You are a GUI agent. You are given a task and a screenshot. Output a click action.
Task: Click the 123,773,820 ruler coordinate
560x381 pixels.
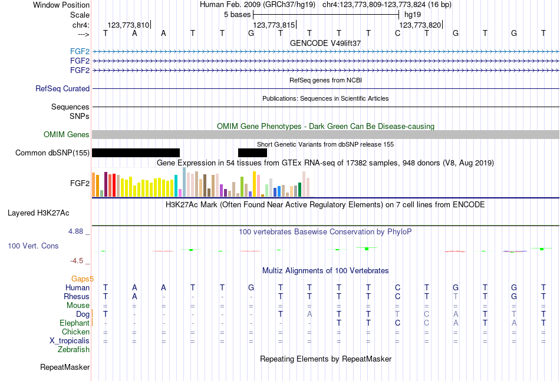(x=420, y=25)
